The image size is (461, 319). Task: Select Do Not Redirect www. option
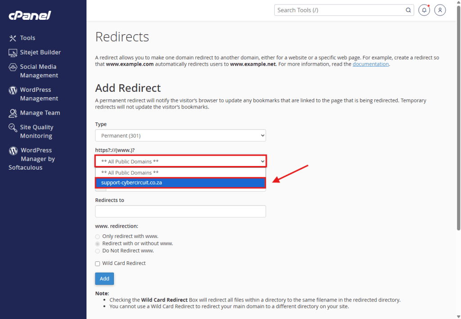pos(98,251)
